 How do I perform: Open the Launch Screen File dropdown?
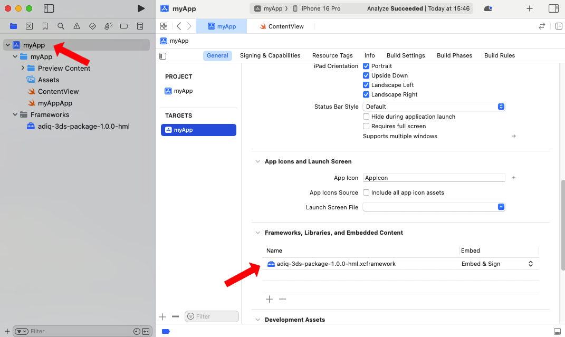point(434,207)
